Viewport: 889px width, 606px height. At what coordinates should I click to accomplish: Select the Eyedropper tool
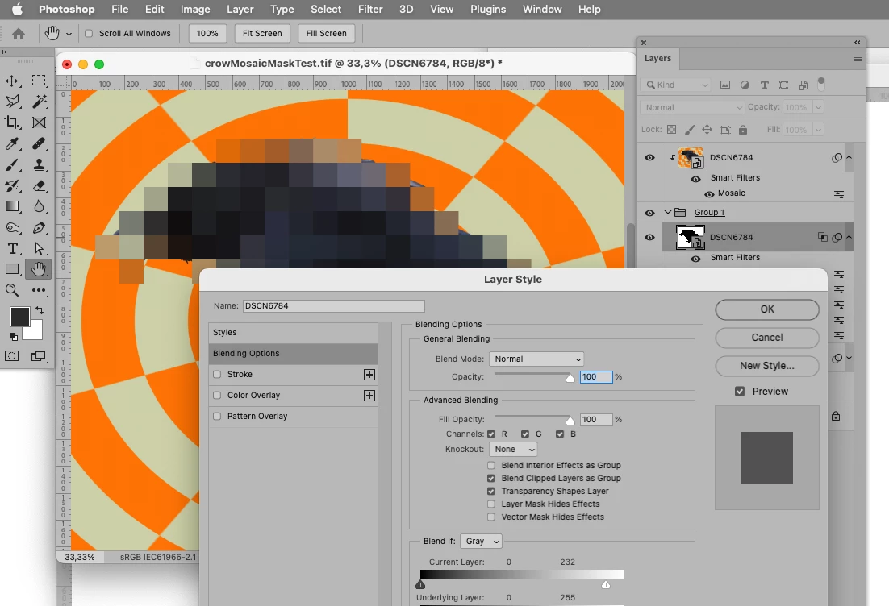[12, 144]
